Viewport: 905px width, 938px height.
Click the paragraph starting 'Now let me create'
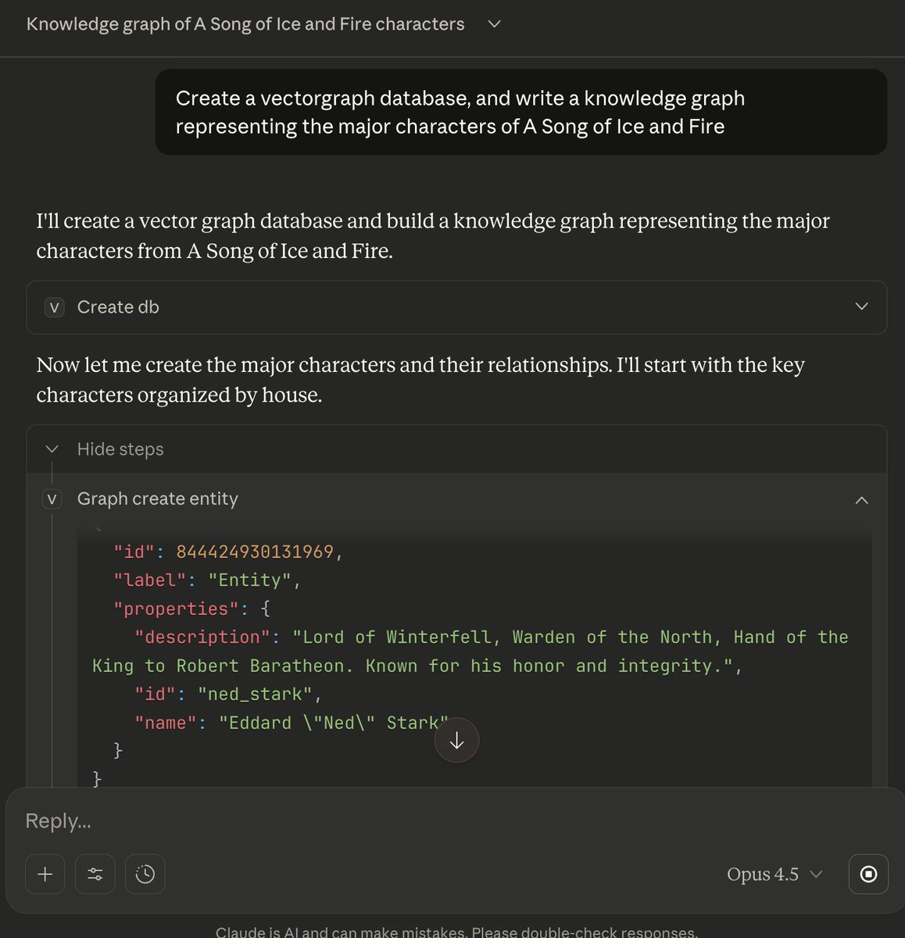click(420, 380)
